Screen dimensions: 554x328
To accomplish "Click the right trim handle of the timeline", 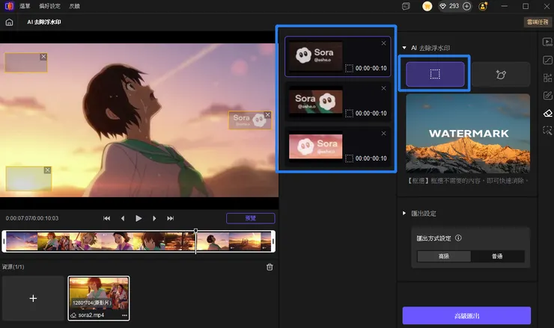I will coord(273,241).
